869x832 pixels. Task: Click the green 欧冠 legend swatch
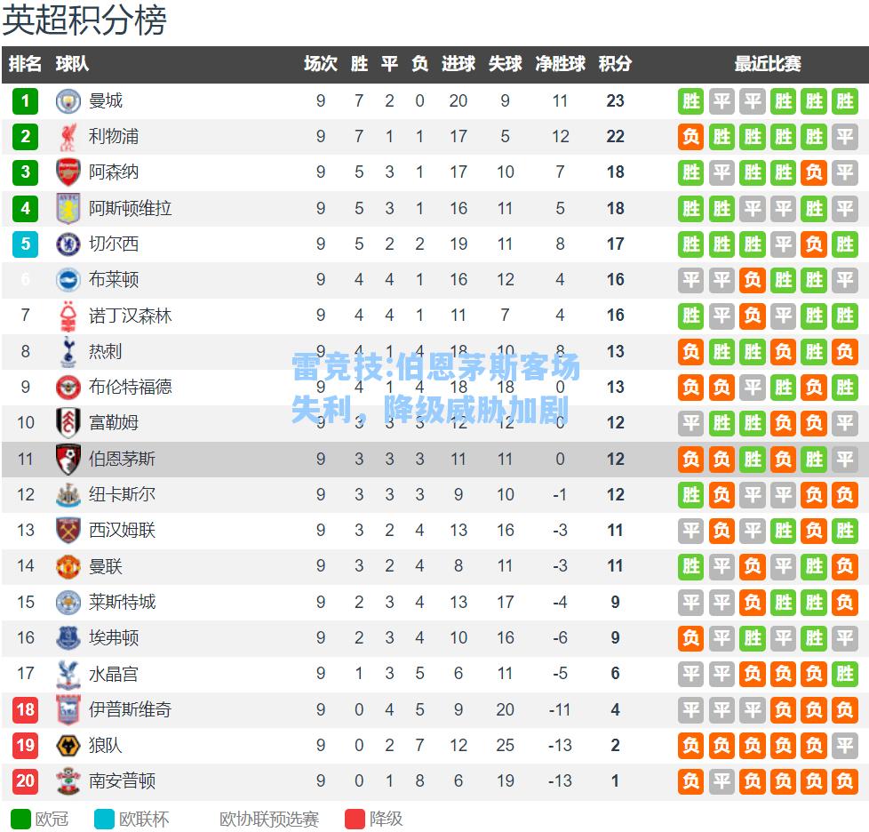coord(20,820)
